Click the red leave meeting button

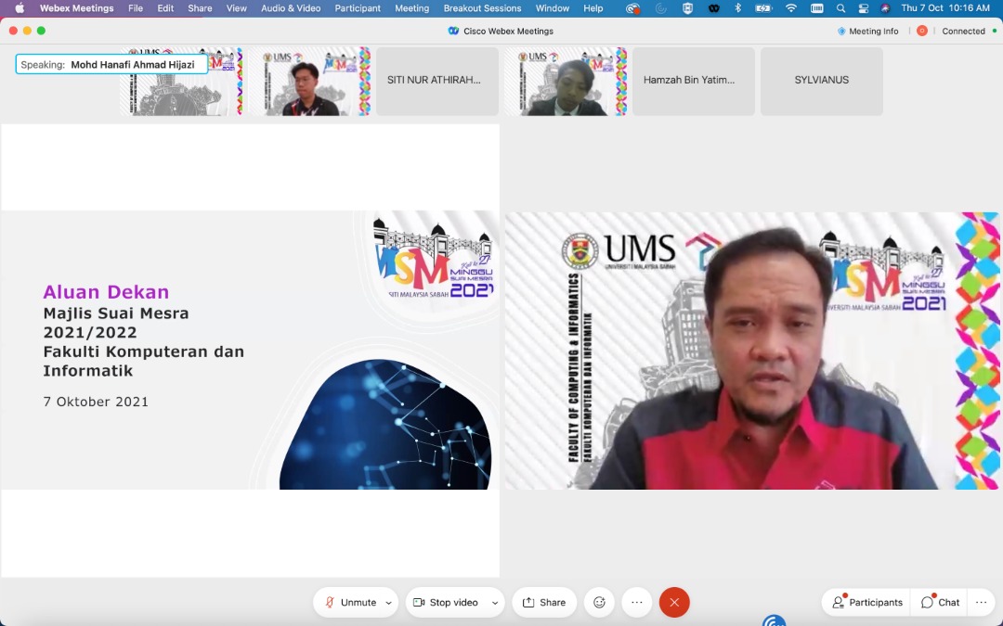[674, 602]
